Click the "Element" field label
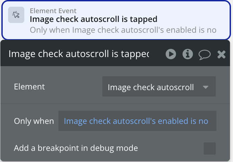This screenshot has height=162, width=233. [29, 87]
